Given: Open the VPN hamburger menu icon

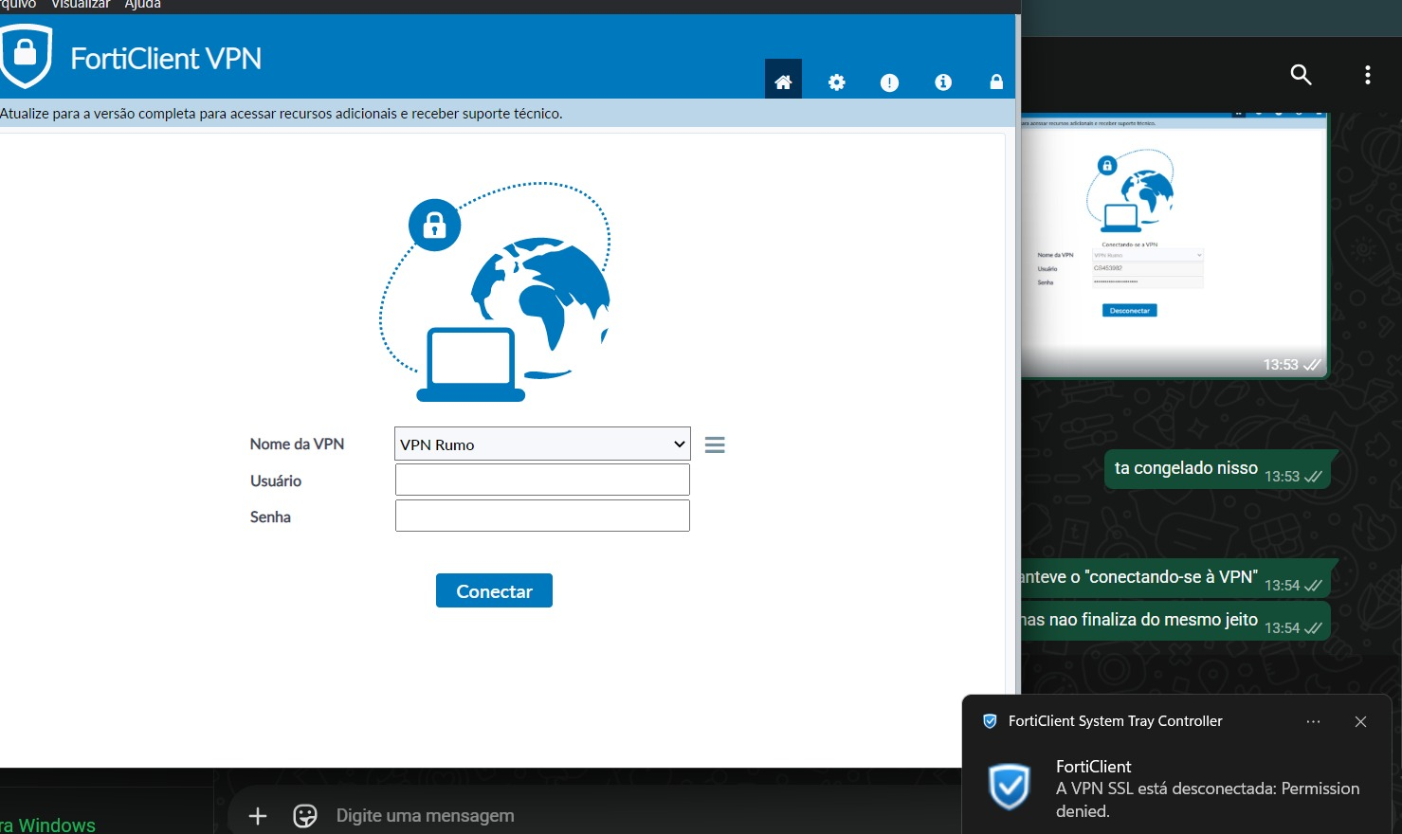Looking at the screenshot, I should coord(715,444).
